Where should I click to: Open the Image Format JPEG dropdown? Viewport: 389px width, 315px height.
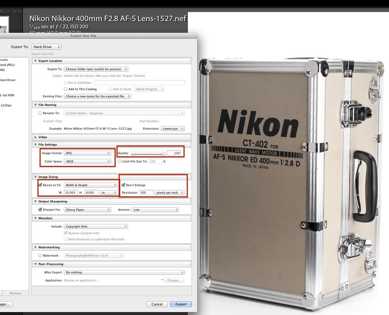(87, 153)
